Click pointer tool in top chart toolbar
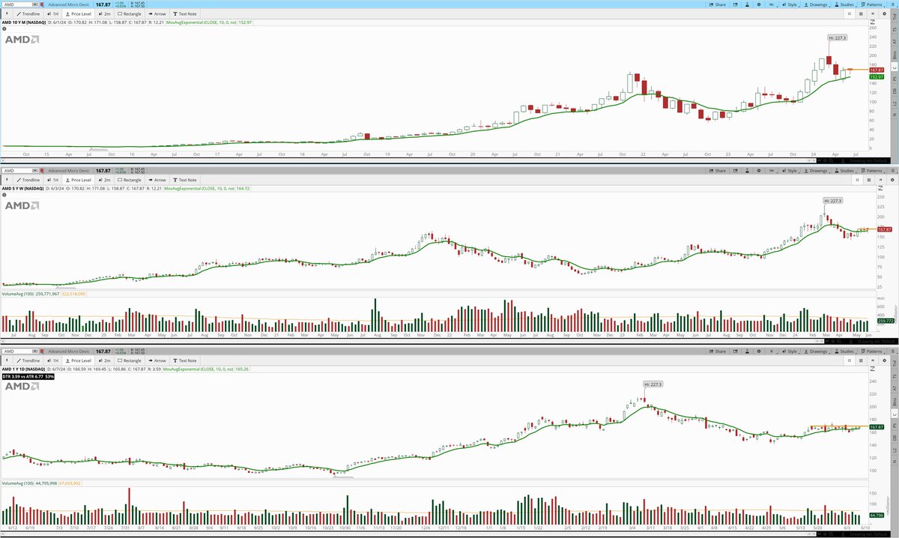Image resolution: width=899 pixels, height=538 pixels. coord(7,13)
